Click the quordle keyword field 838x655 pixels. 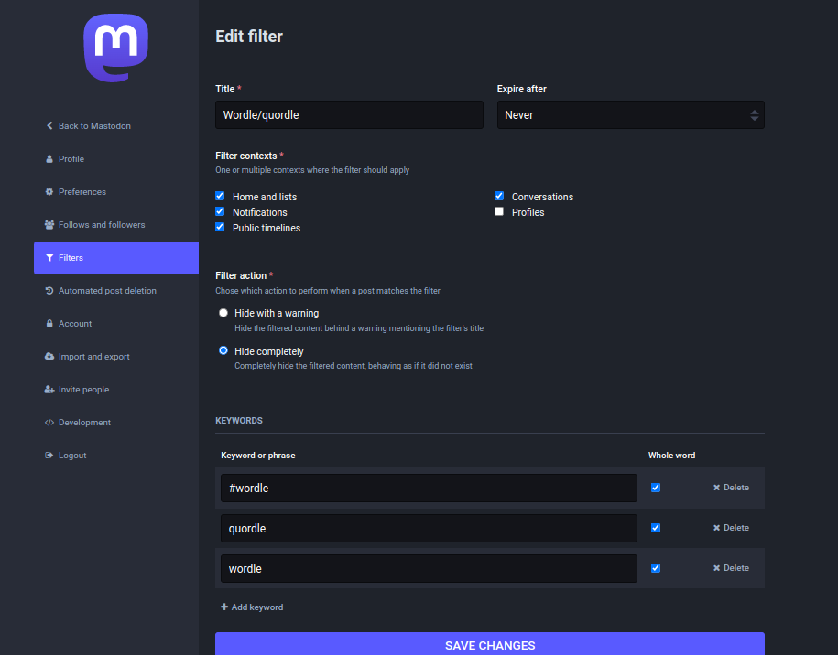430,529
